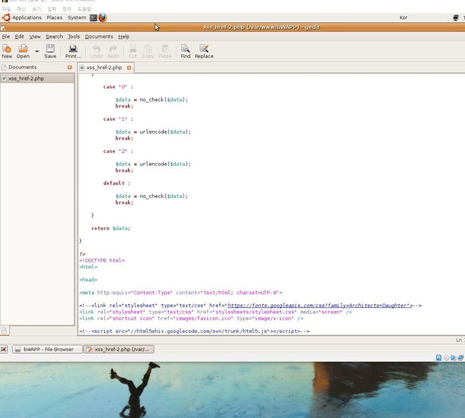Create a new document with New icon
Screen dimensions: 465x418
pyautogui.click(x=7, y=51)
